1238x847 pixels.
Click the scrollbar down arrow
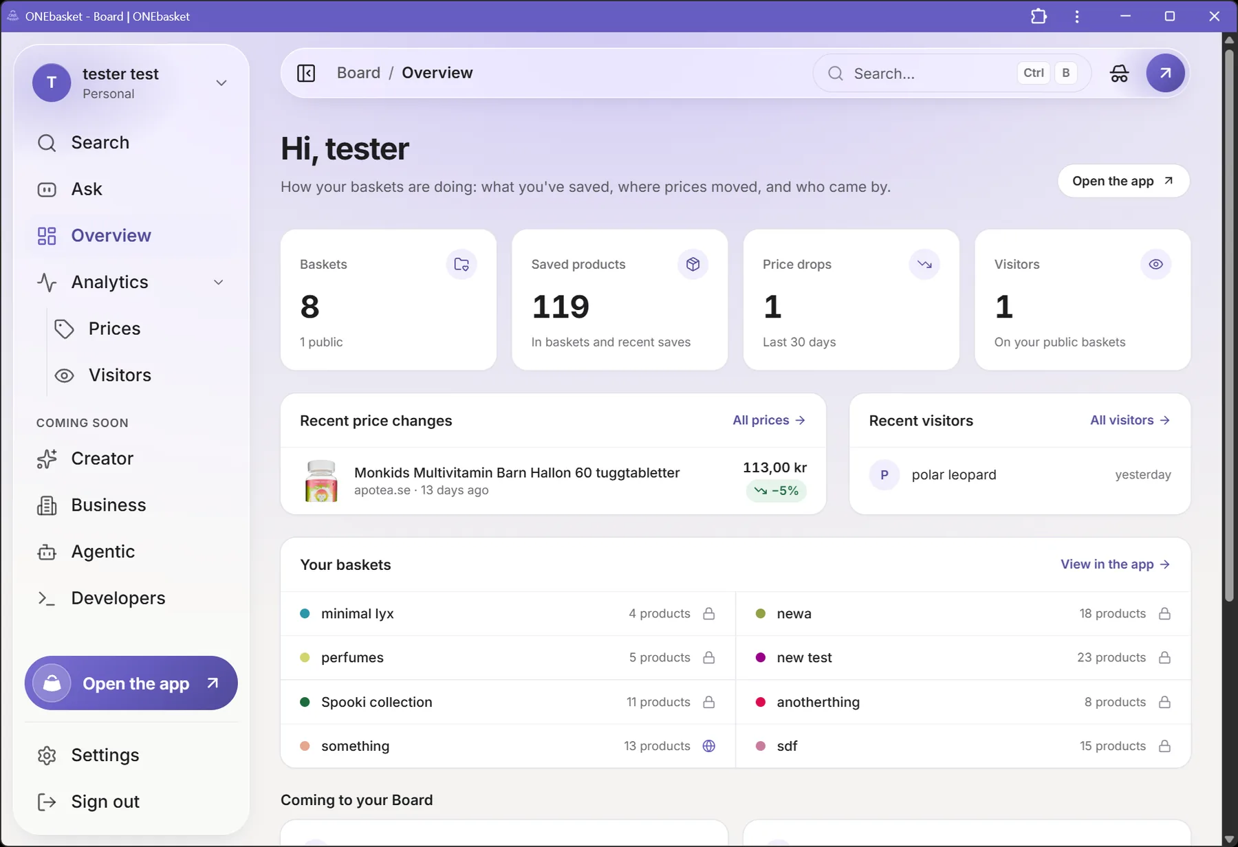click(x=1229, y=839)
